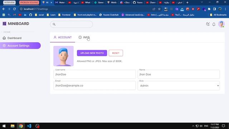The height and width of the screenshot is (129, 229).
Task: Open Younes Outerbah bookmark
Action: pyautogui.click(x=109, y=15)
